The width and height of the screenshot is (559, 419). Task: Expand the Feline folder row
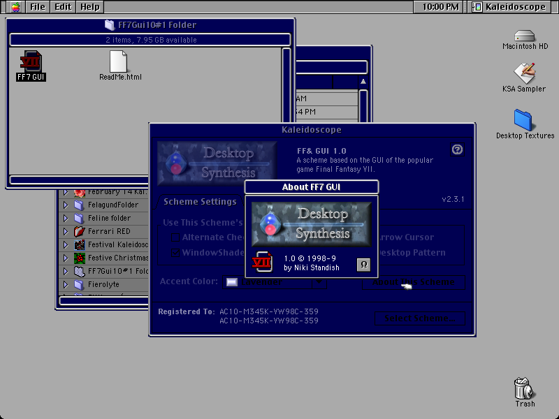65,218
